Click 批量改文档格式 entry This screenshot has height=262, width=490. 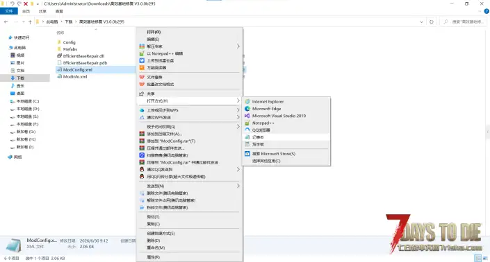coord(189,84)
